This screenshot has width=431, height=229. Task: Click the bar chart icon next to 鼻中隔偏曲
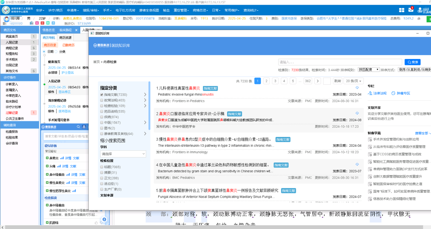click(68, 174)
